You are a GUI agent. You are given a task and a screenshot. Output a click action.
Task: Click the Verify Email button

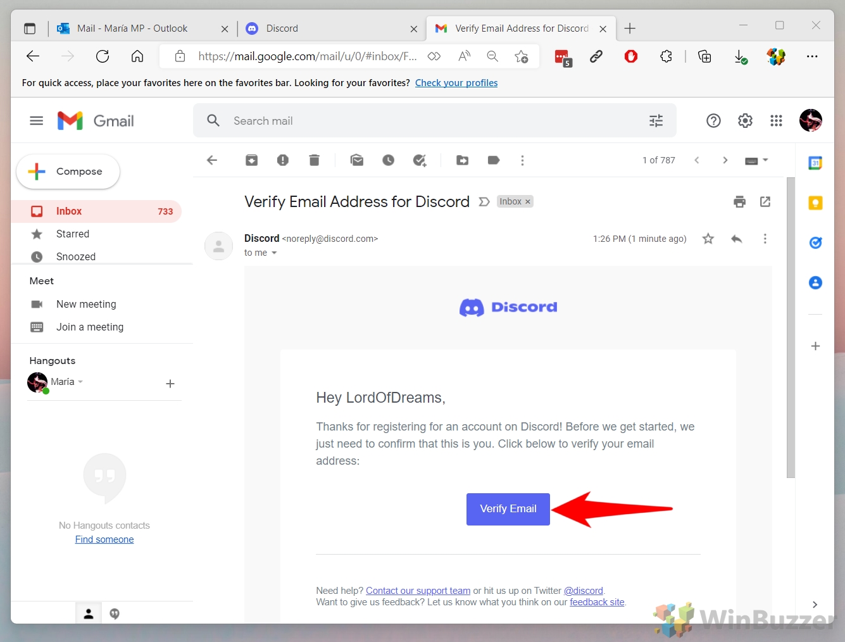[508, 509]
